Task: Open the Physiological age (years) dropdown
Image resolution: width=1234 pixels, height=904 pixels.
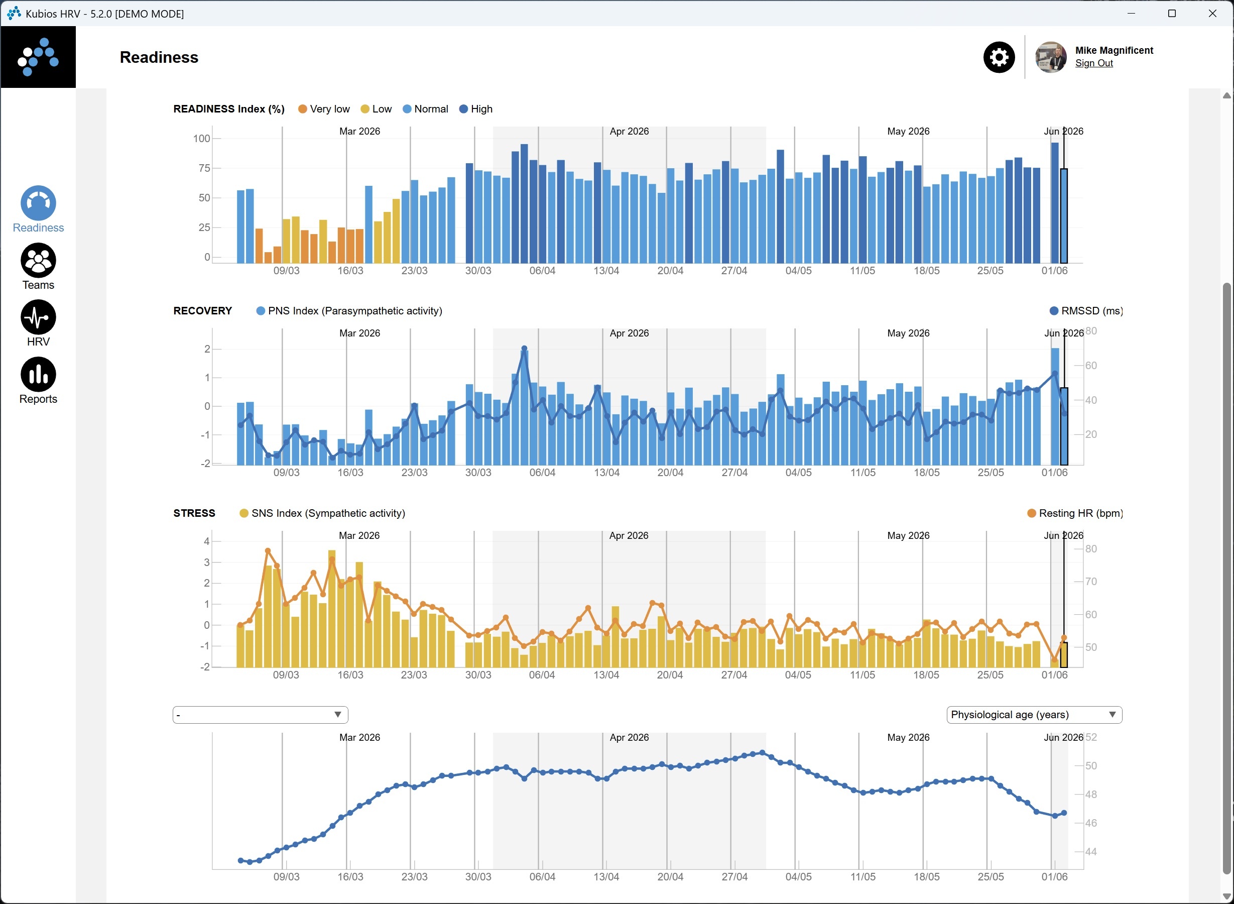Action: tap(1034, 715)
